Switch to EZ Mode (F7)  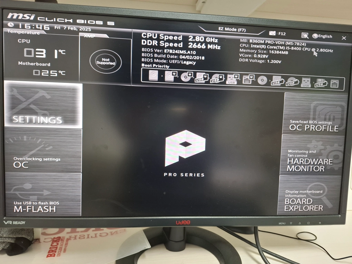(232, 30)
